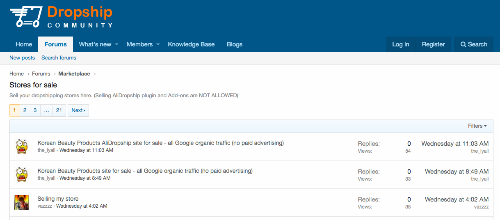Click the Home navigation tab

[24, 44]
